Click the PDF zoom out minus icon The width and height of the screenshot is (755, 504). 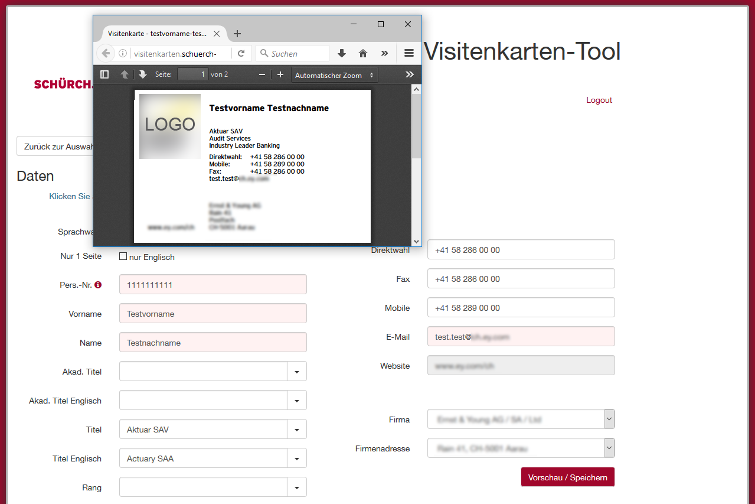(262, 74)
